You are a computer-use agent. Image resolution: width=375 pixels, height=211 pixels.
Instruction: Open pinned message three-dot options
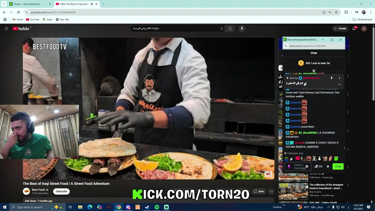[340, 78]
